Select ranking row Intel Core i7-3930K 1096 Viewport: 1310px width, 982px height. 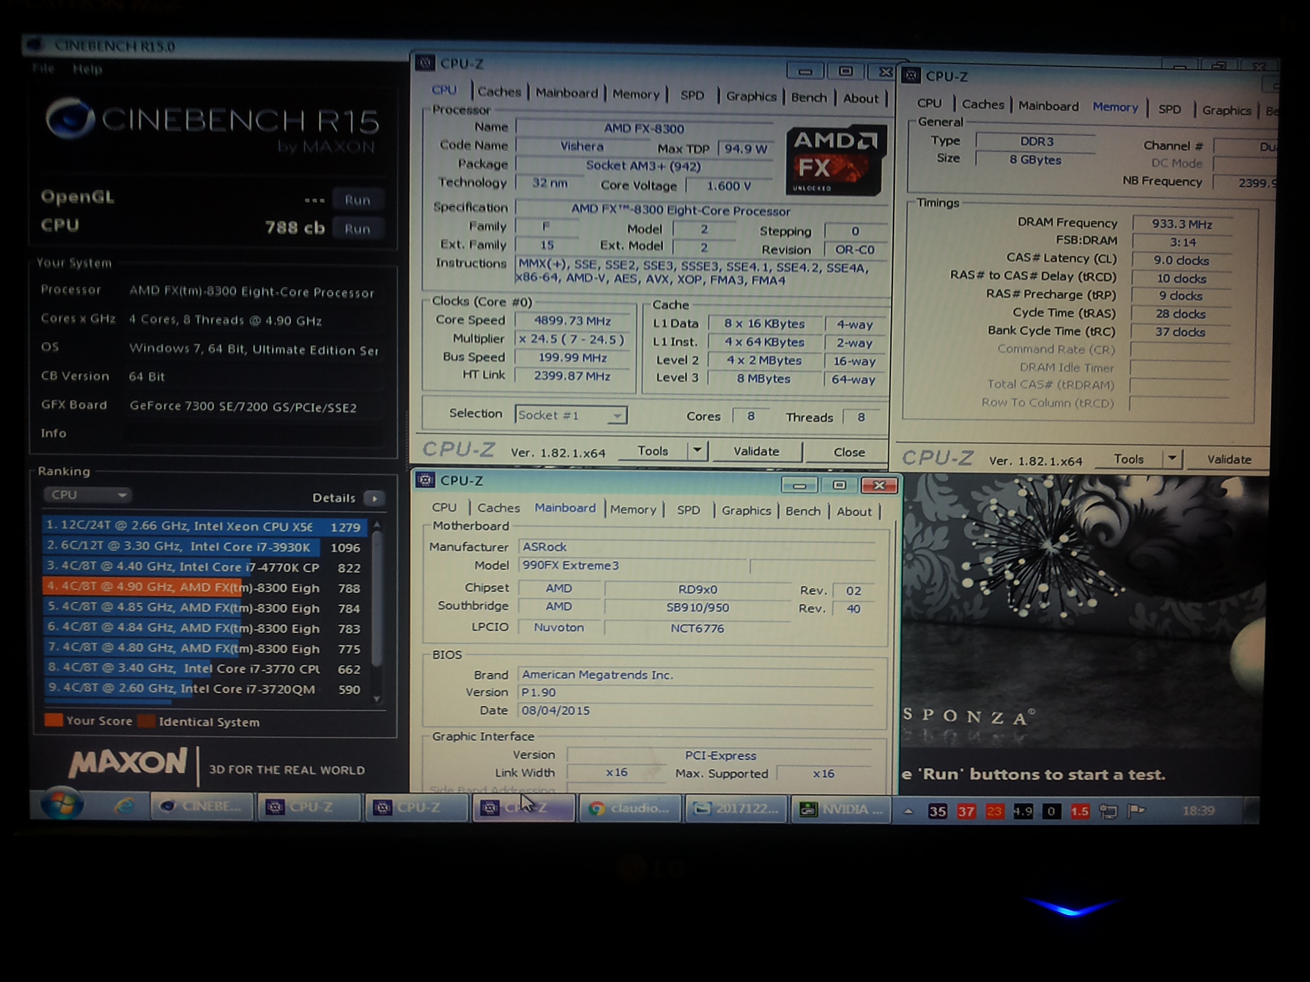click(x=205, y=547)
